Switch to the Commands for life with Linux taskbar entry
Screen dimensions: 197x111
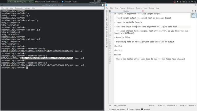(x=47, y=2)
